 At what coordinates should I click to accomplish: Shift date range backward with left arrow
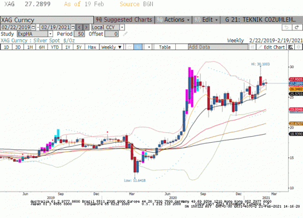click(x=79, y=27)
